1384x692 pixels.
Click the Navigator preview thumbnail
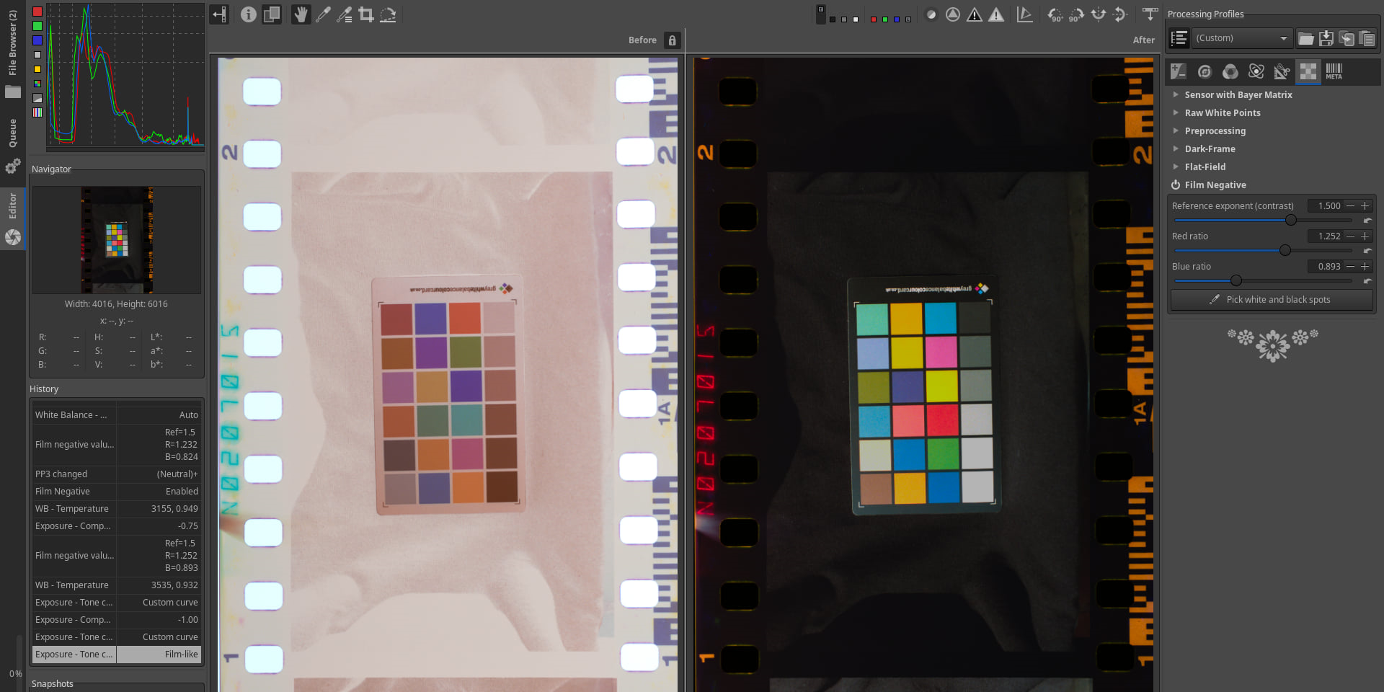(x=117, y=240)
